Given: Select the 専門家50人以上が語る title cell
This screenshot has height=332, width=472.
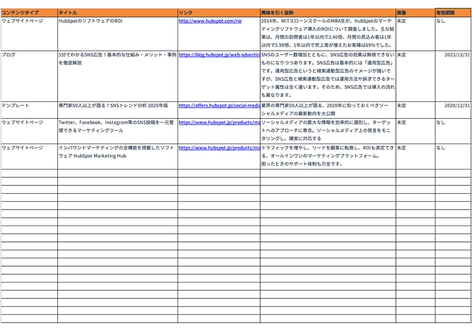Looking at the screenshot, I should 117,110.
